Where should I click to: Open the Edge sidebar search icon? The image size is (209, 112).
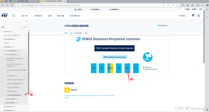[207, 10]
